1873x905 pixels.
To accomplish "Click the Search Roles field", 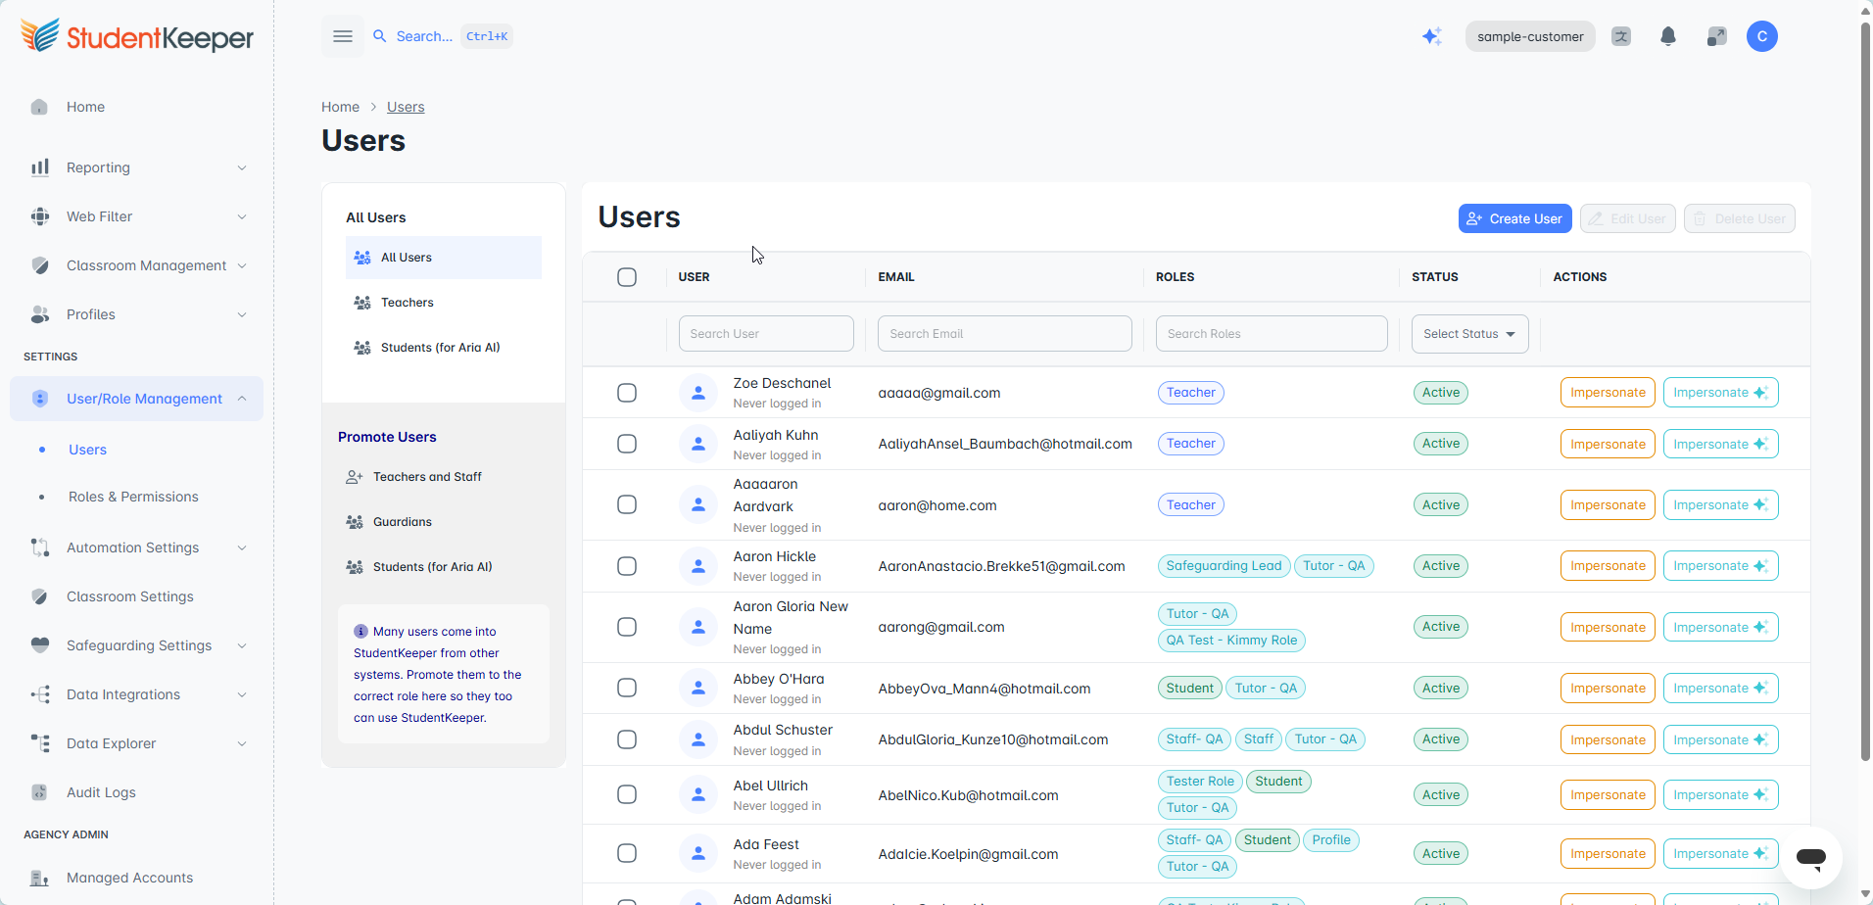I will (1272, 334).
